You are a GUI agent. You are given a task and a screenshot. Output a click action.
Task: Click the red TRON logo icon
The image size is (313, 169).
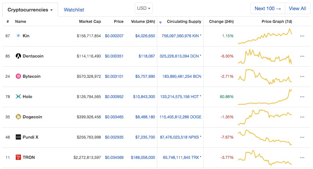[18, 157]
